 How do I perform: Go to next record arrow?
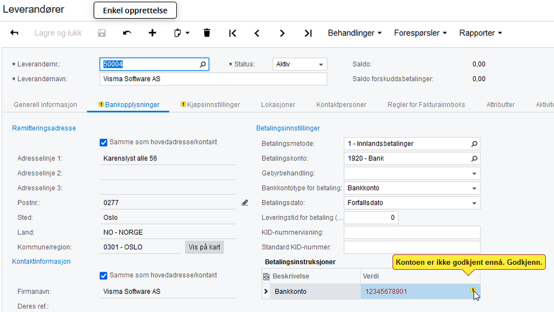coord(282,33)
